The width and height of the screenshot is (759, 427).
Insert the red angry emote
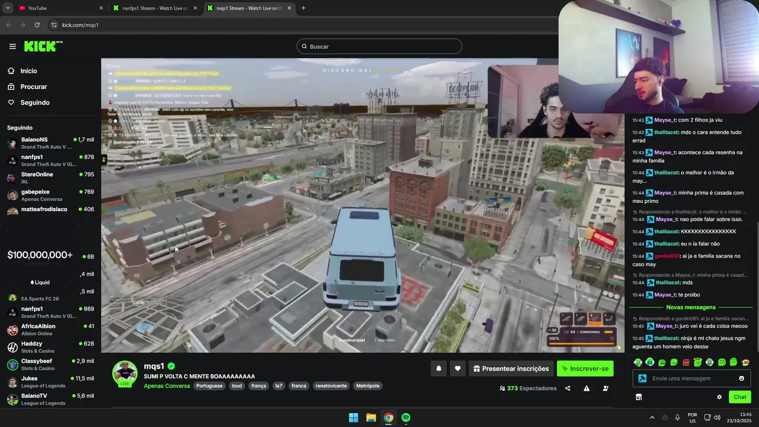[686, 362]
